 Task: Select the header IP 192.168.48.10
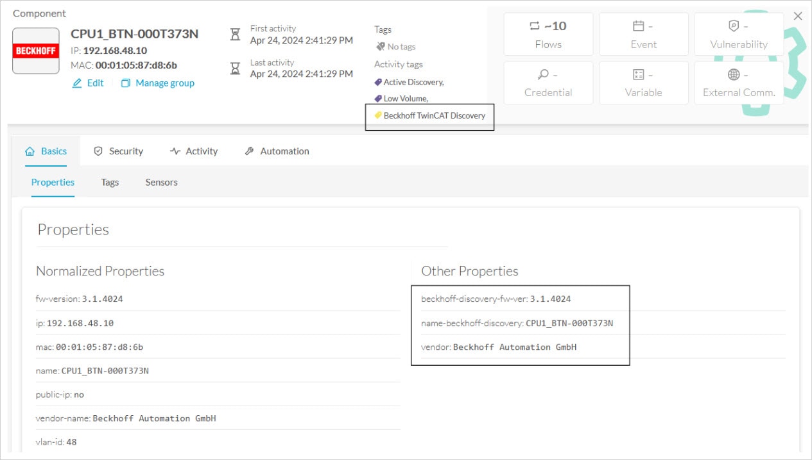point(115,51)
